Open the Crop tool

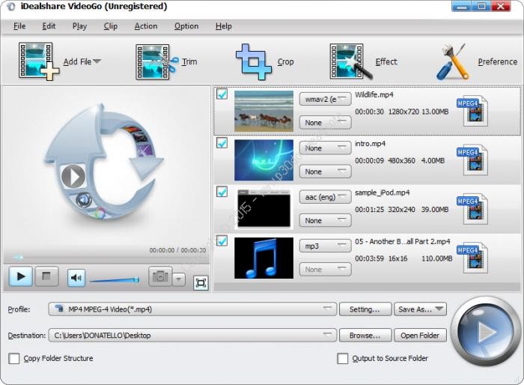(265, 61)
